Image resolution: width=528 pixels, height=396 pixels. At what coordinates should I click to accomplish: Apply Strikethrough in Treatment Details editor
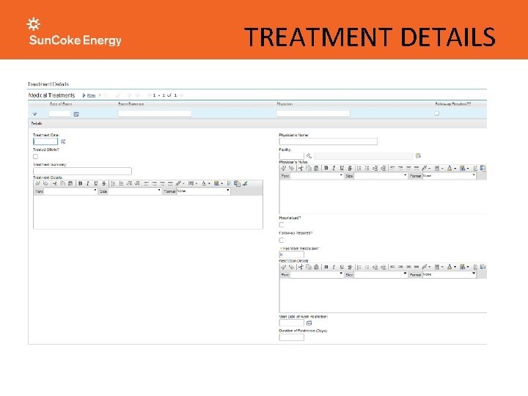[x=104, y=183]
